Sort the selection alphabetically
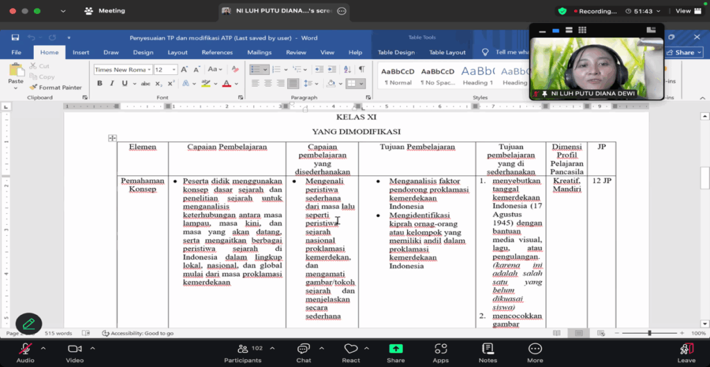Image resolution: width=710 pixels, height=367 pixels. (x=347, y=70)
